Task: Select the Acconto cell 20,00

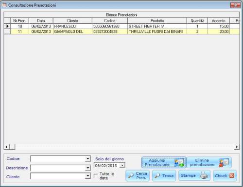Action: (x=219, y=31)
